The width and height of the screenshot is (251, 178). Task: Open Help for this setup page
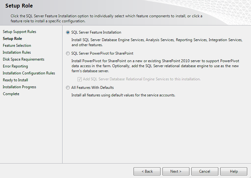coord(234,171)
